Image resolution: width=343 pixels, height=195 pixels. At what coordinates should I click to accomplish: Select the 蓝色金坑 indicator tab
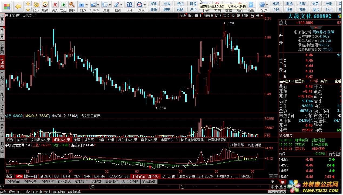[169, 176]
